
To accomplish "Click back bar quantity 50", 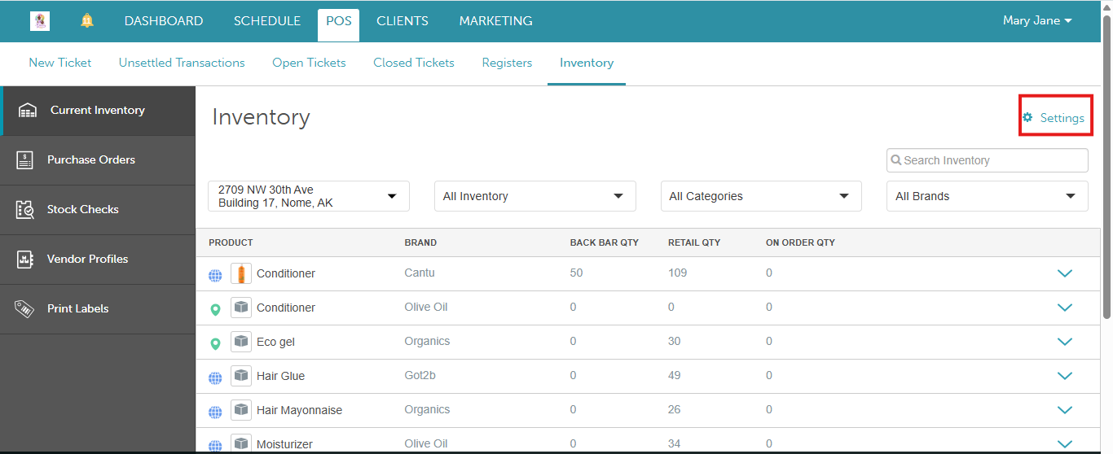I will pyautogui.click(x=576, y=273).
